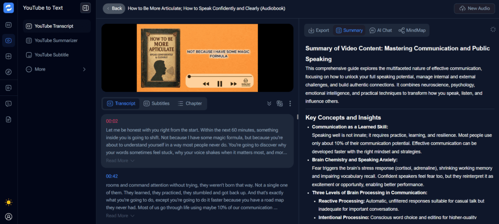This screenshot has width=499, height=224.
Task: Open the CC captions sidebar icon
Action: [9, 25]
